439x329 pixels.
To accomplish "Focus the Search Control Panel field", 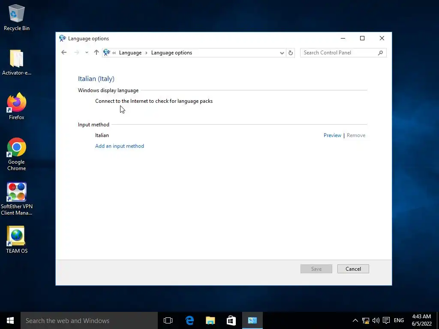I will pyautogui.click(x=343, y=53).
